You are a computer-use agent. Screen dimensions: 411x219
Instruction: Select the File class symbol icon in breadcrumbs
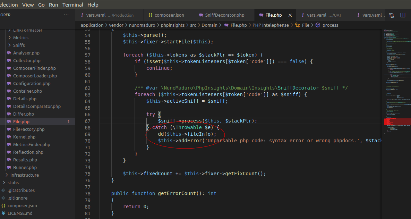point(297,25)
